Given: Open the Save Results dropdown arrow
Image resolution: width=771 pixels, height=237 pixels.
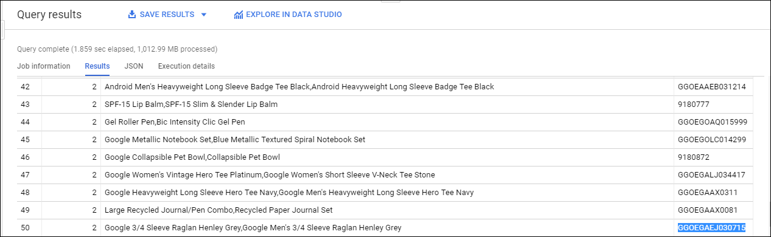Looking at the screenshot, I should (x=203, y=15).
